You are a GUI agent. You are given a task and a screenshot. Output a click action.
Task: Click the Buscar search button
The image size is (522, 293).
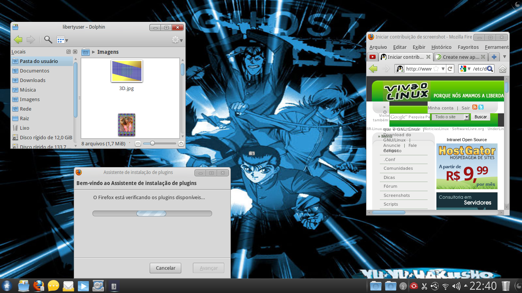[x=480, y=117]
